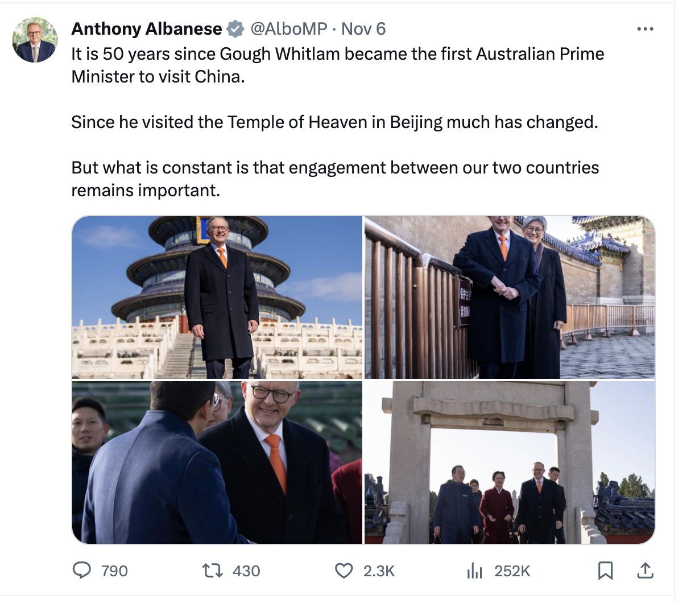Open view analytics bar chart icon
695x603 pixels.
pyautogui.click(x=474, y=571)
